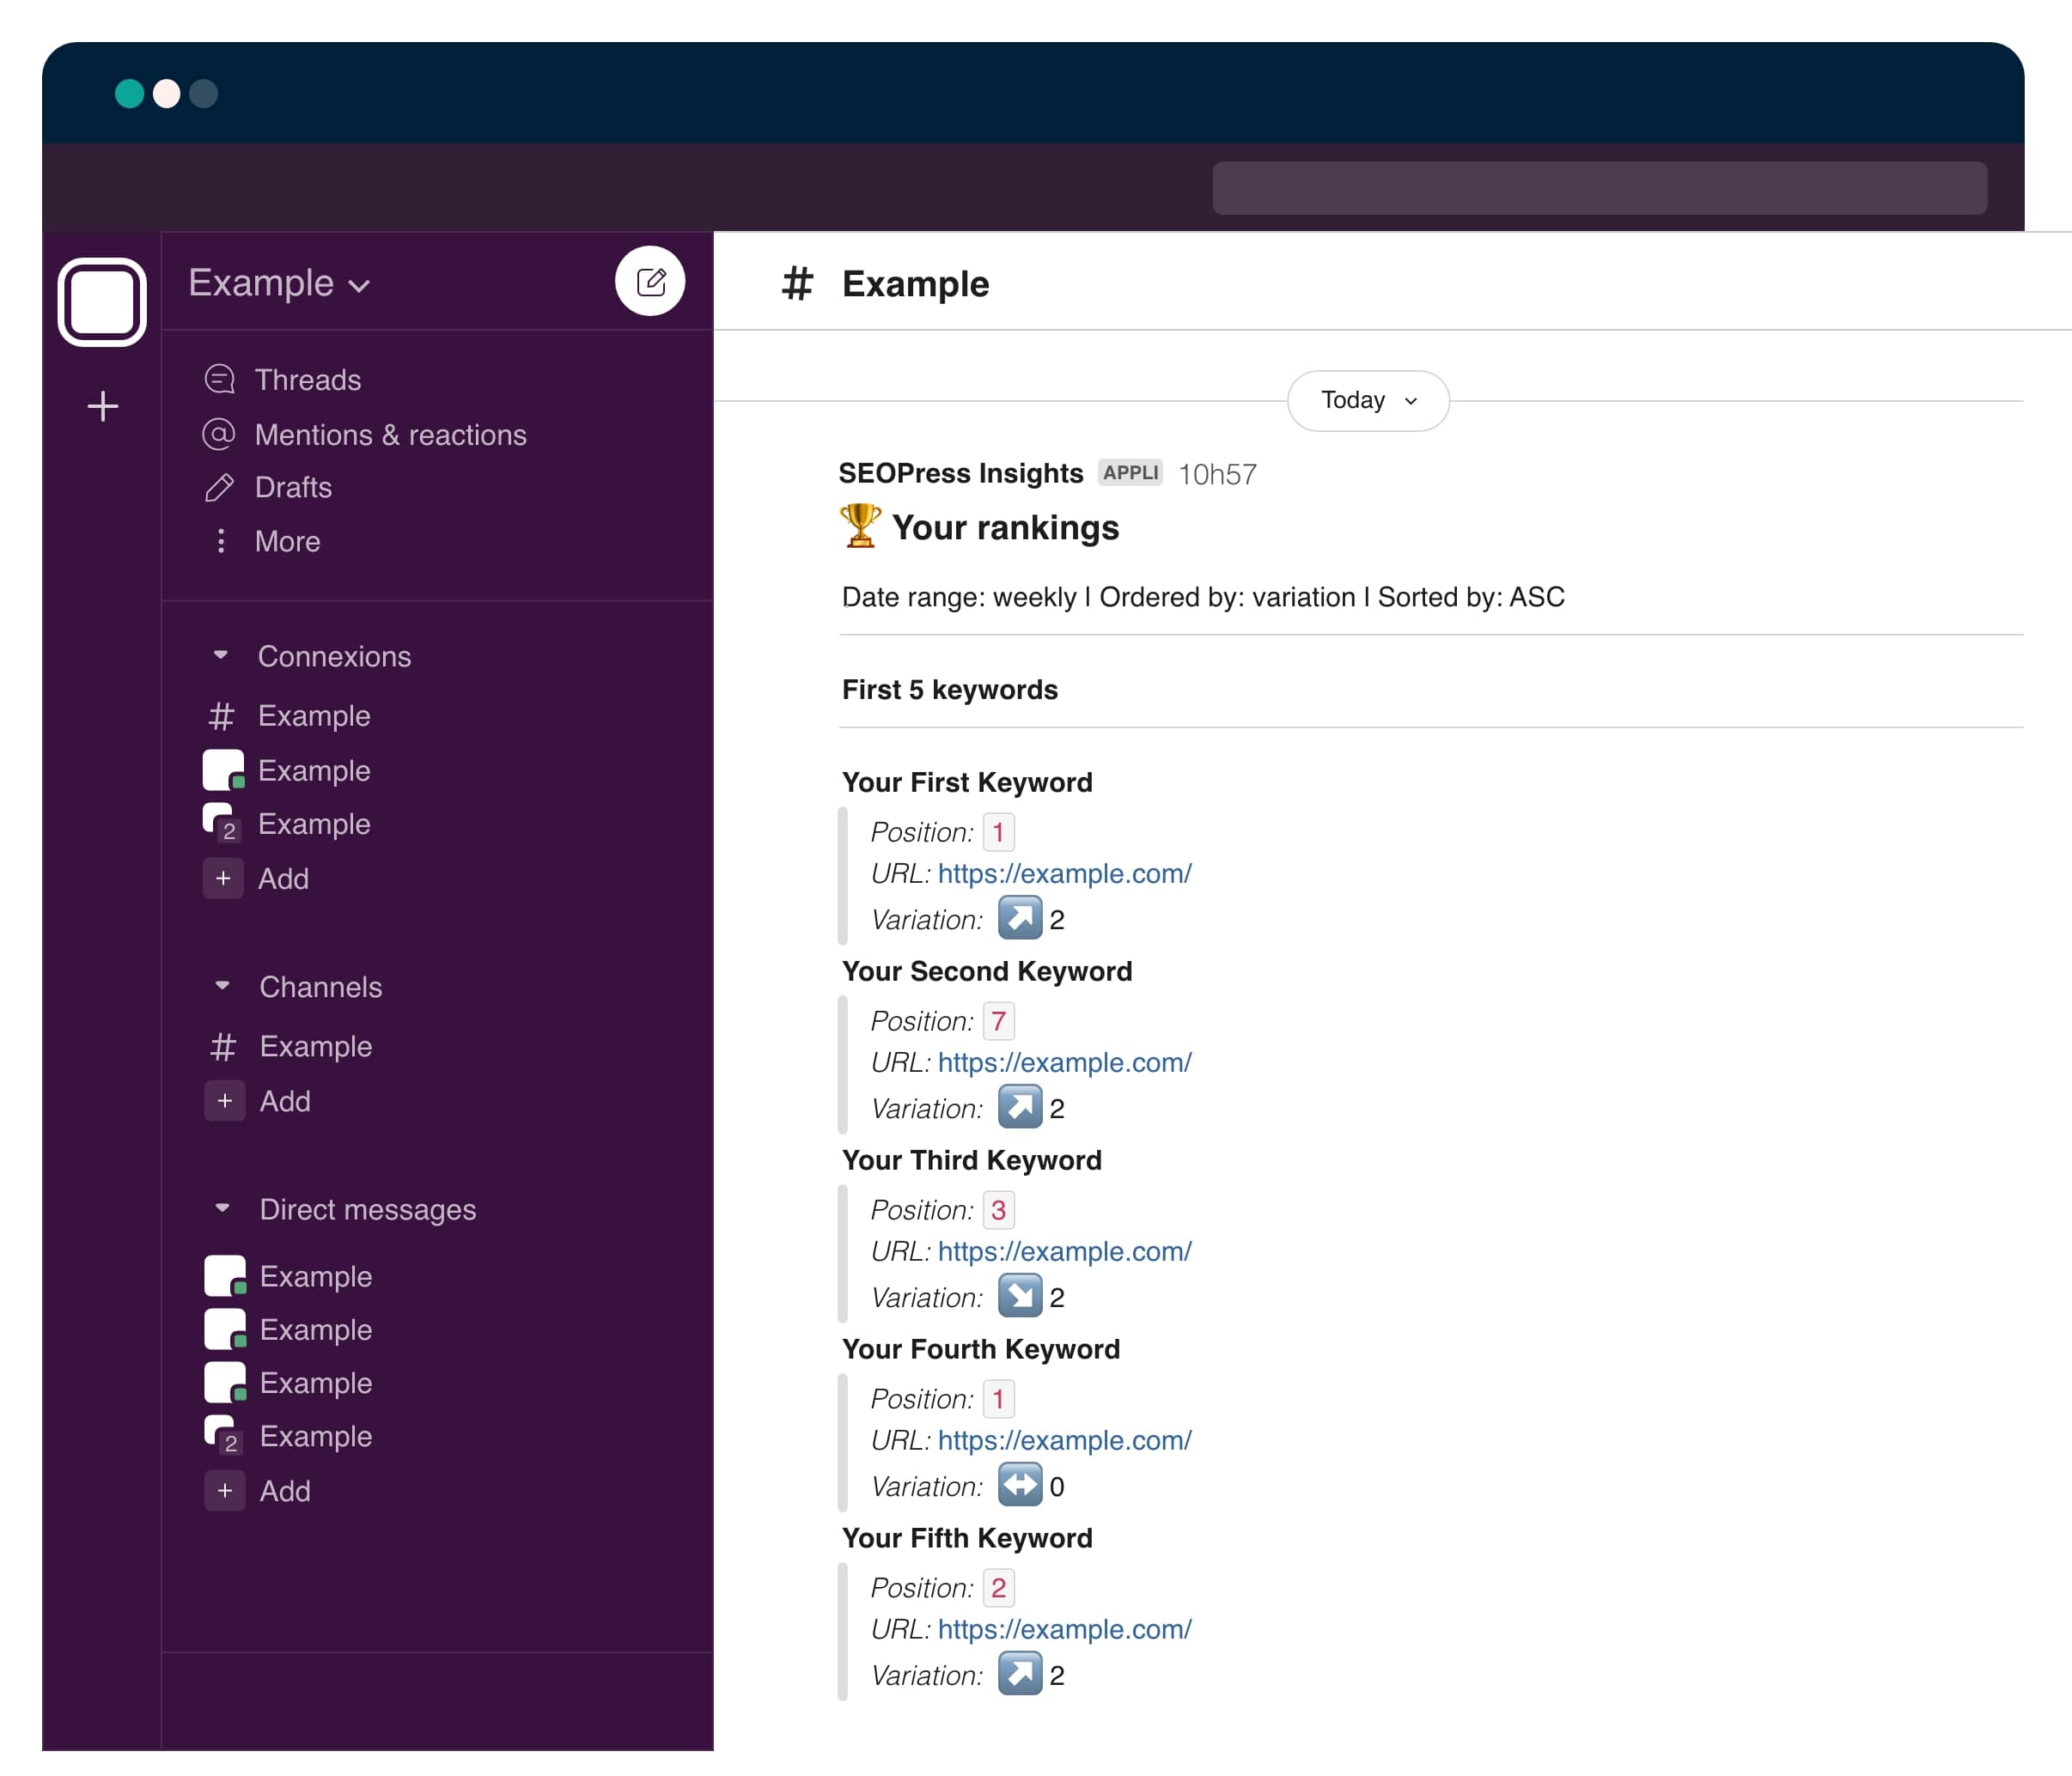The height and width of the screenshot is (1776, 2072).
Task: Click the Example channel title in header
Action: [x=916, y=284]
